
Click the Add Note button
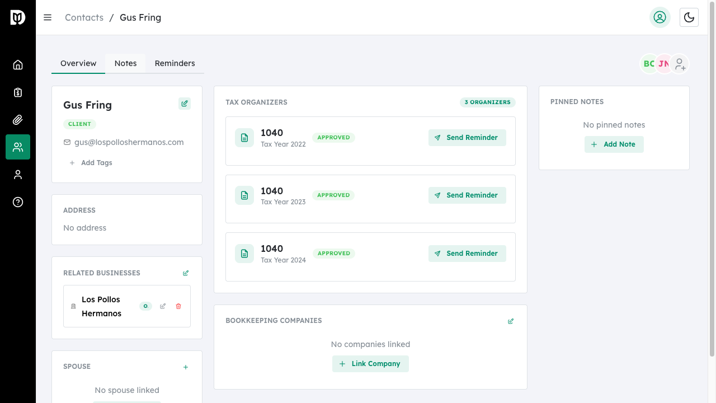coord(614,144)
